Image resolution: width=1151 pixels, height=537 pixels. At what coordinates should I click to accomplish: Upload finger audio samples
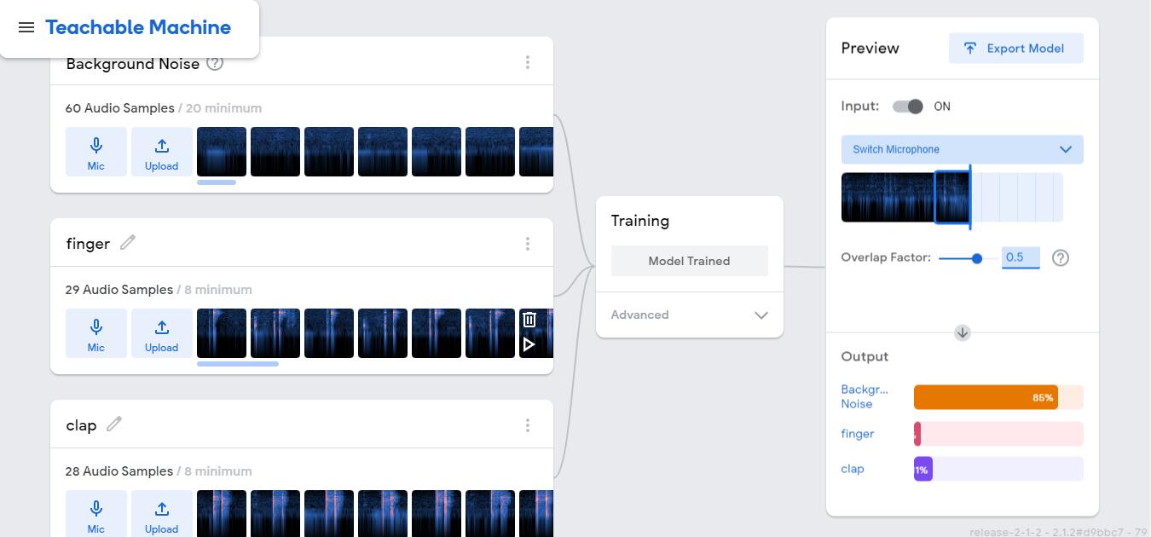pos(161,333)
